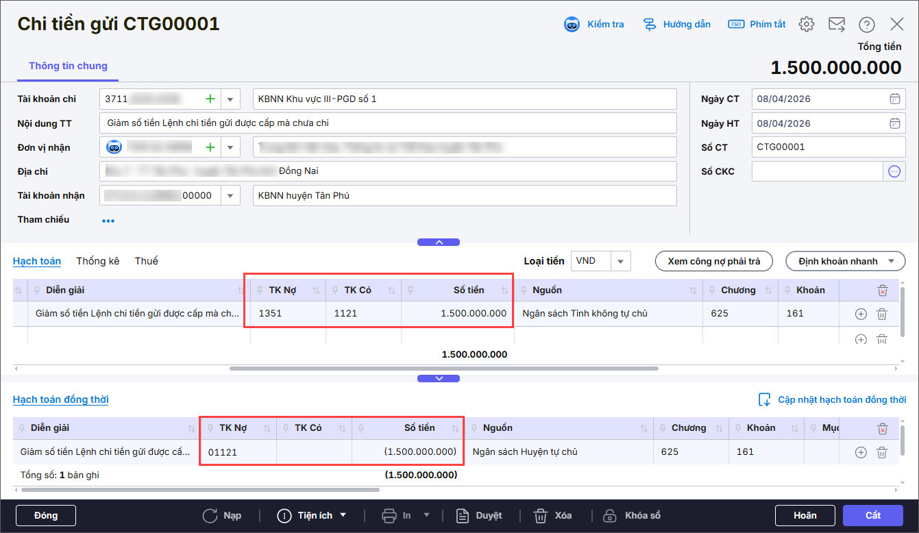This screenshot has height=533, width=919.
Task: Switch to the Thống kê tab
Action: point(97,261)
